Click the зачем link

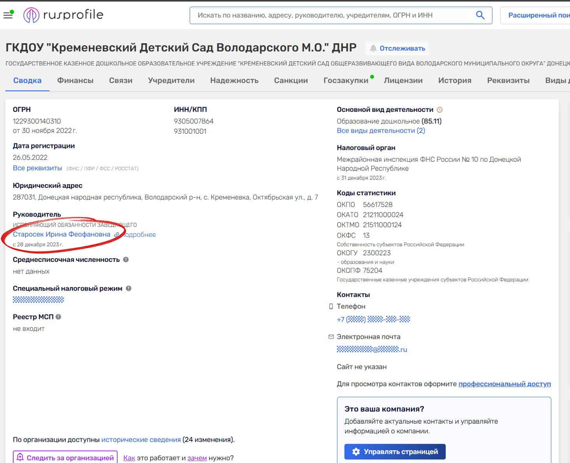[197, 458]
